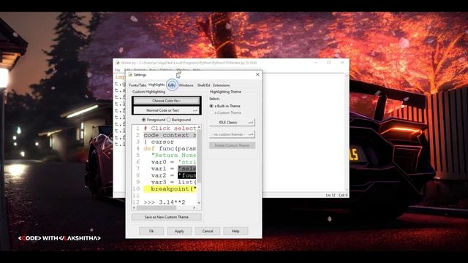
Task: Click 'Col: 0' in editor status bar
Action: point(343,195)
